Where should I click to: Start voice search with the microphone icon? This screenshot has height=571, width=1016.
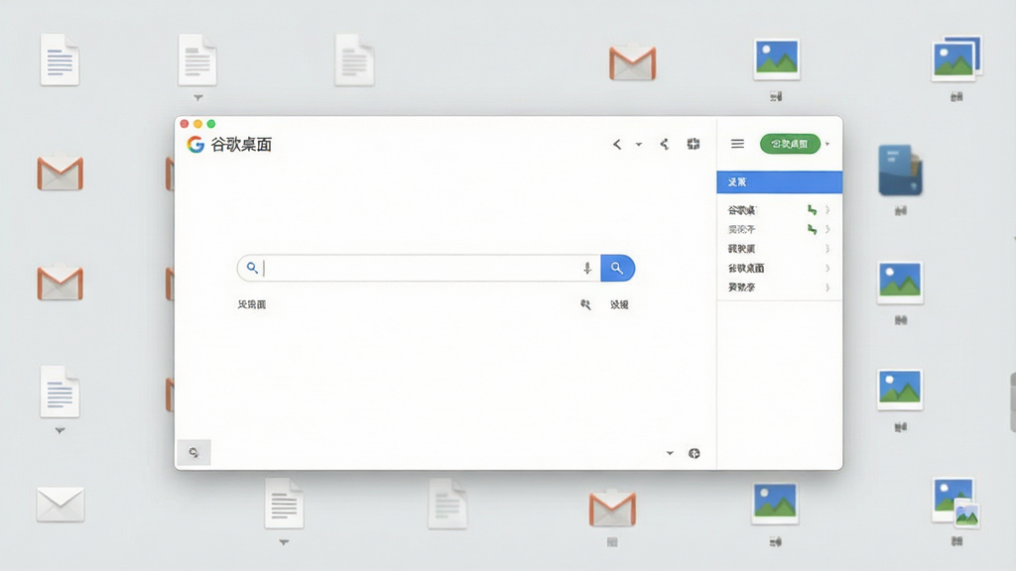point(587,268)
